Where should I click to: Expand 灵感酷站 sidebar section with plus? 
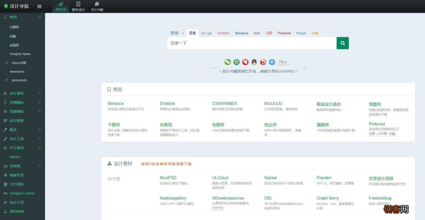(x=40, y=102)
